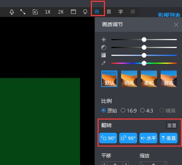Click the saturation slider handle
Image resolution: width=182 pixels, height=165 pixels.
144,55
